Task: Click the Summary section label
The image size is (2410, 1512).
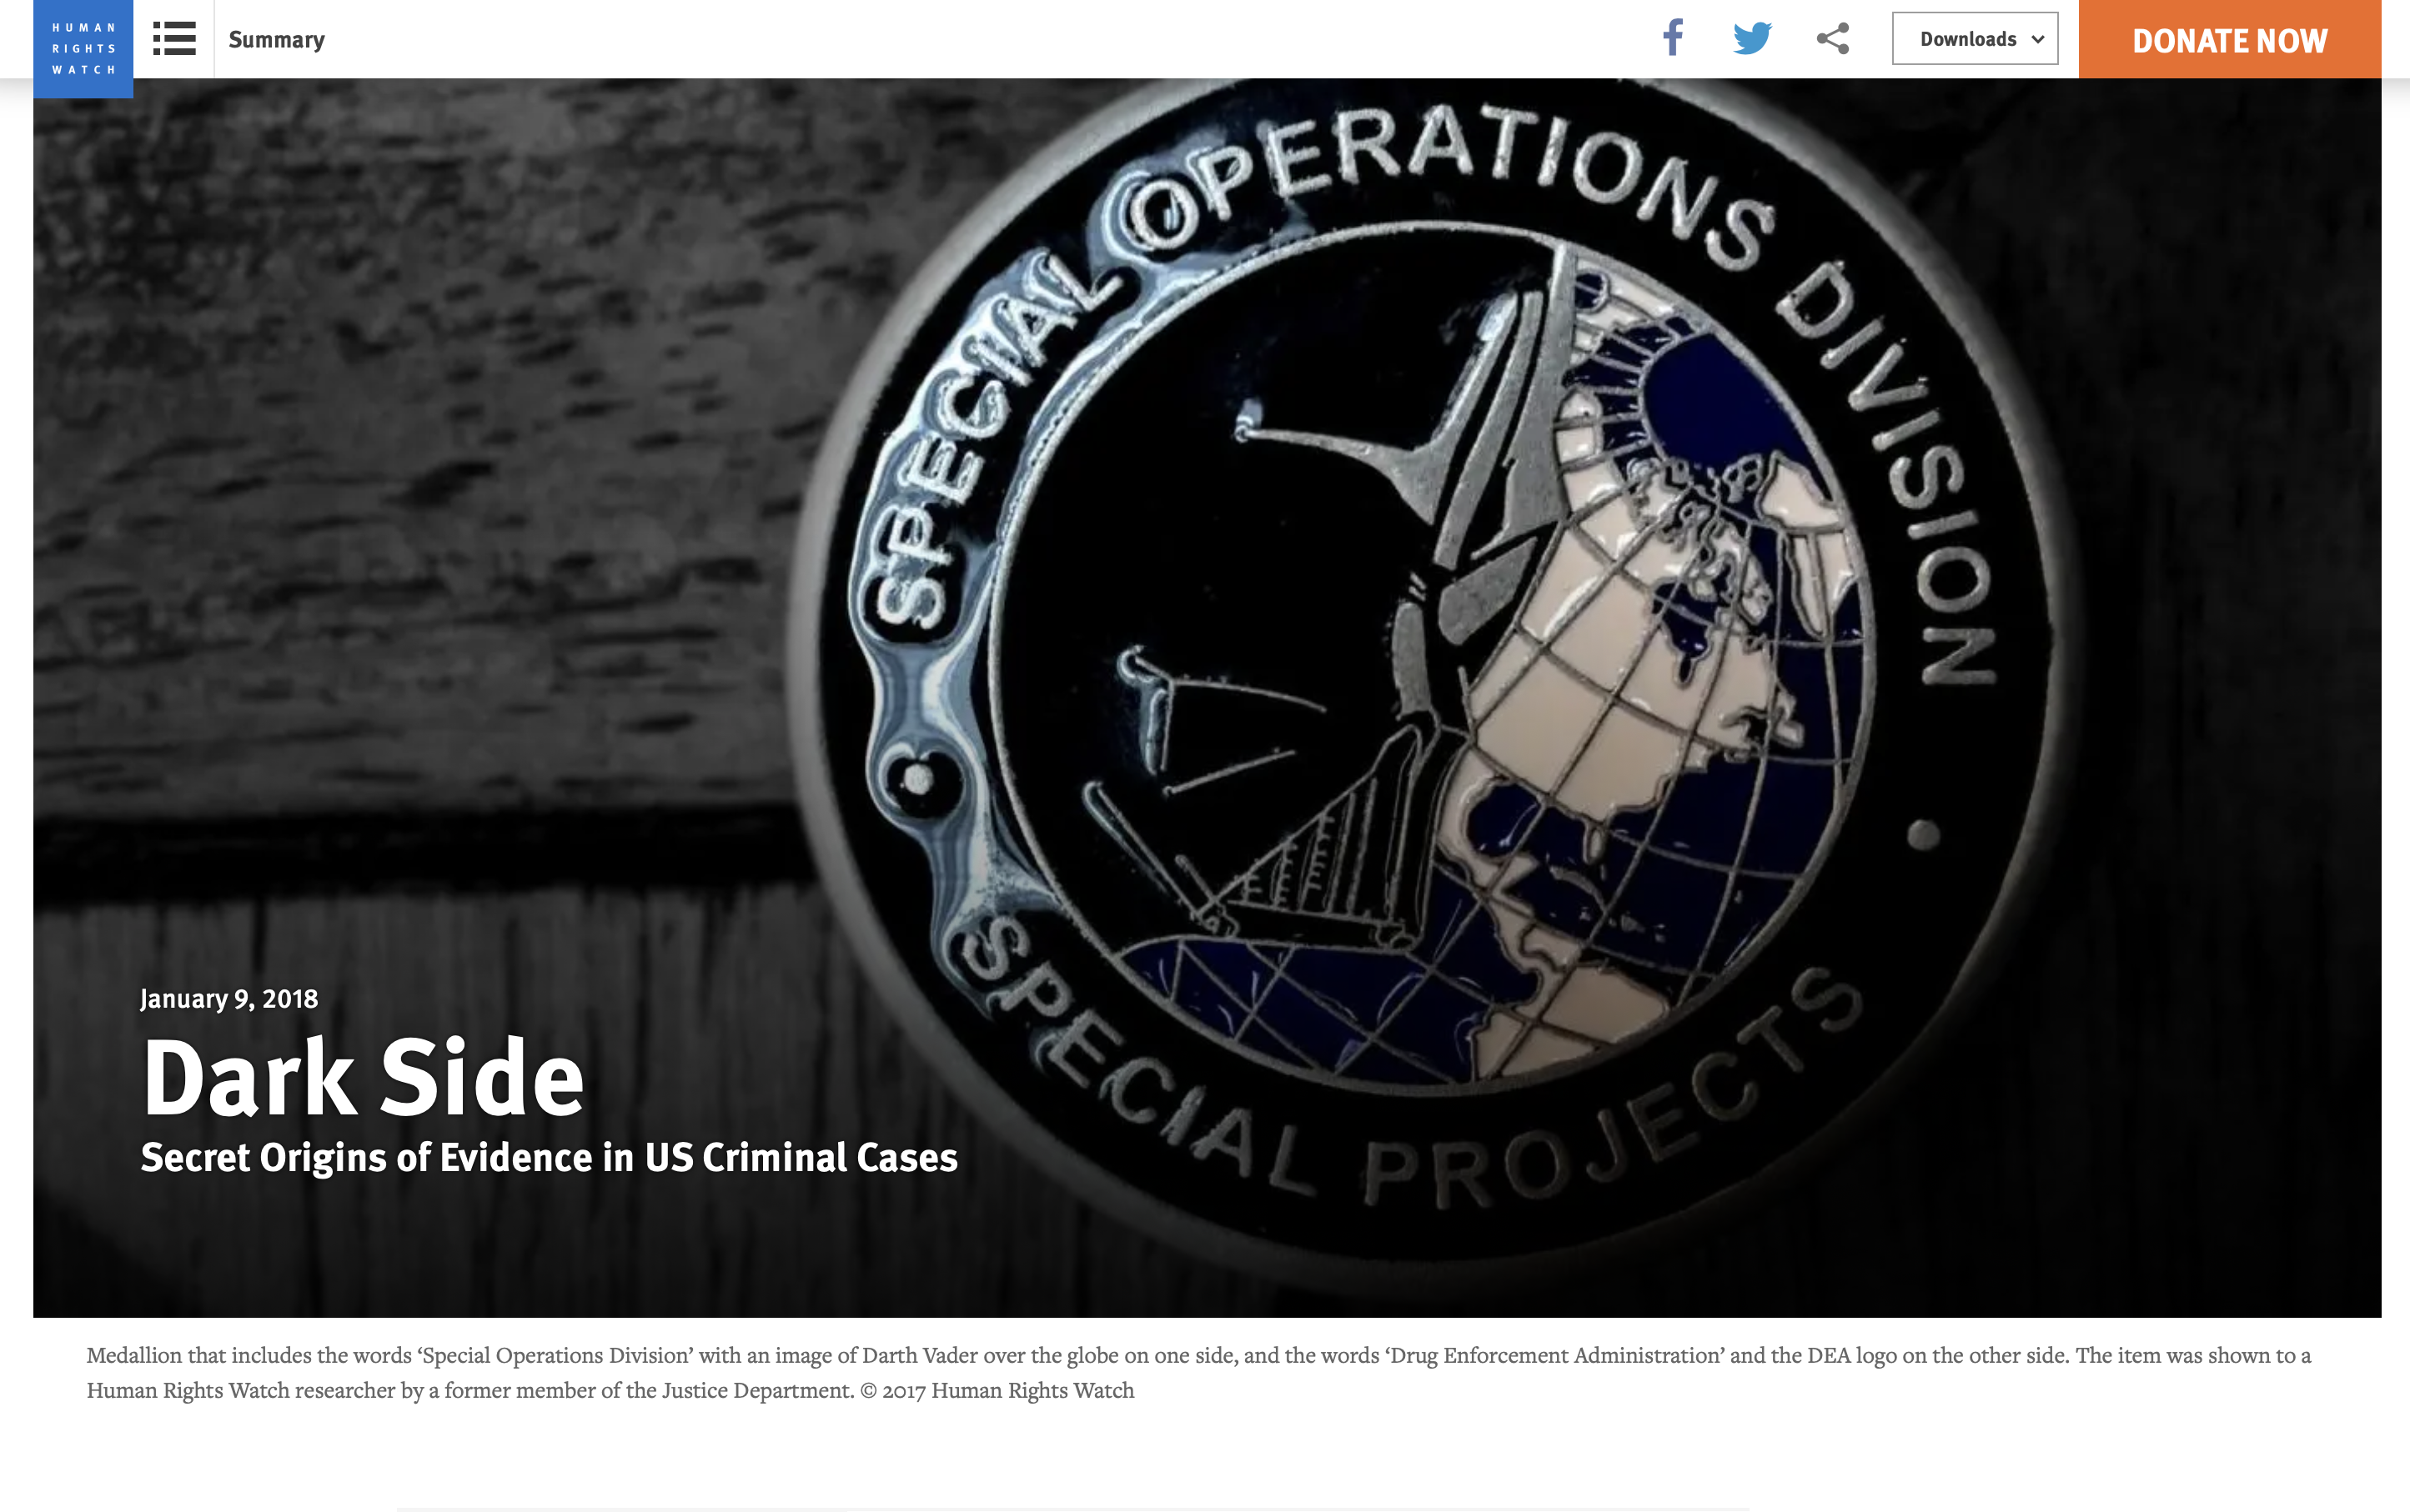Action: click(277, 40)
